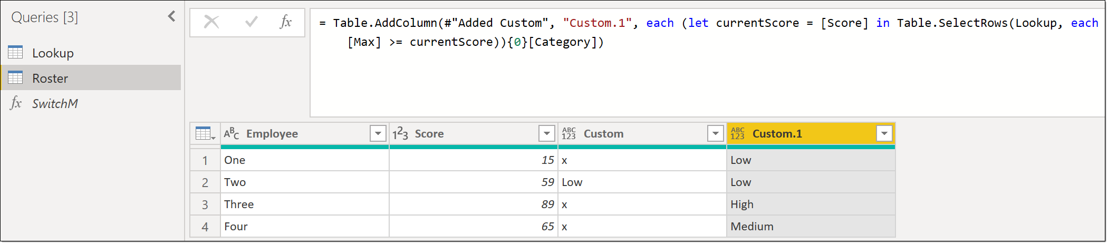The image size is (1108, 244).
Task: Confirm the formula with the checkmark icon
Action: tap(252, 22)
